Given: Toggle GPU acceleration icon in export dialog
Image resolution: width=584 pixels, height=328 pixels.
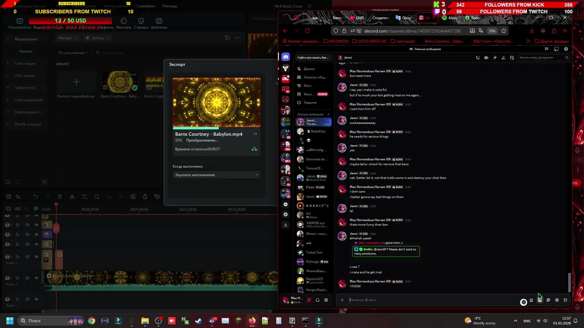Looking at the screenshot, I should (x=255, y=149).
